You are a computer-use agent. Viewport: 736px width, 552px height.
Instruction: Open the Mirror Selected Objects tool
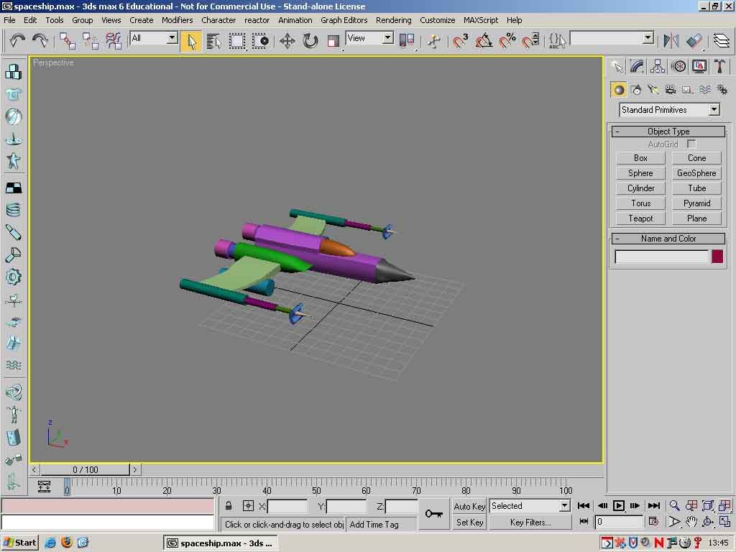671,41
